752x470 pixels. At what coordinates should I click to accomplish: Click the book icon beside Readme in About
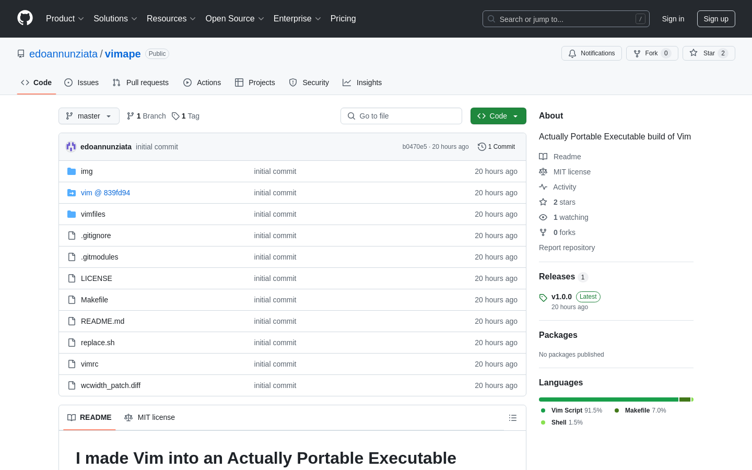(543, 157)
